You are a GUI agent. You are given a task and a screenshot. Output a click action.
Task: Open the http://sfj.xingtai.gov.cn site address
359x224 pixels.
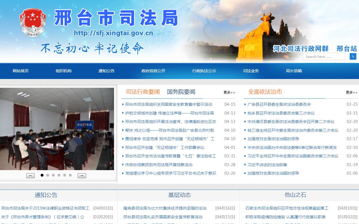113,33
